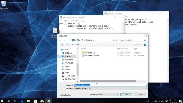
Task: Open the People icon in the taskbar
Action: coord(148,101)
